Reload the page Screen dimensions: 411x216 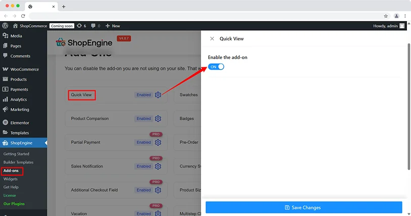coord(23,16)
